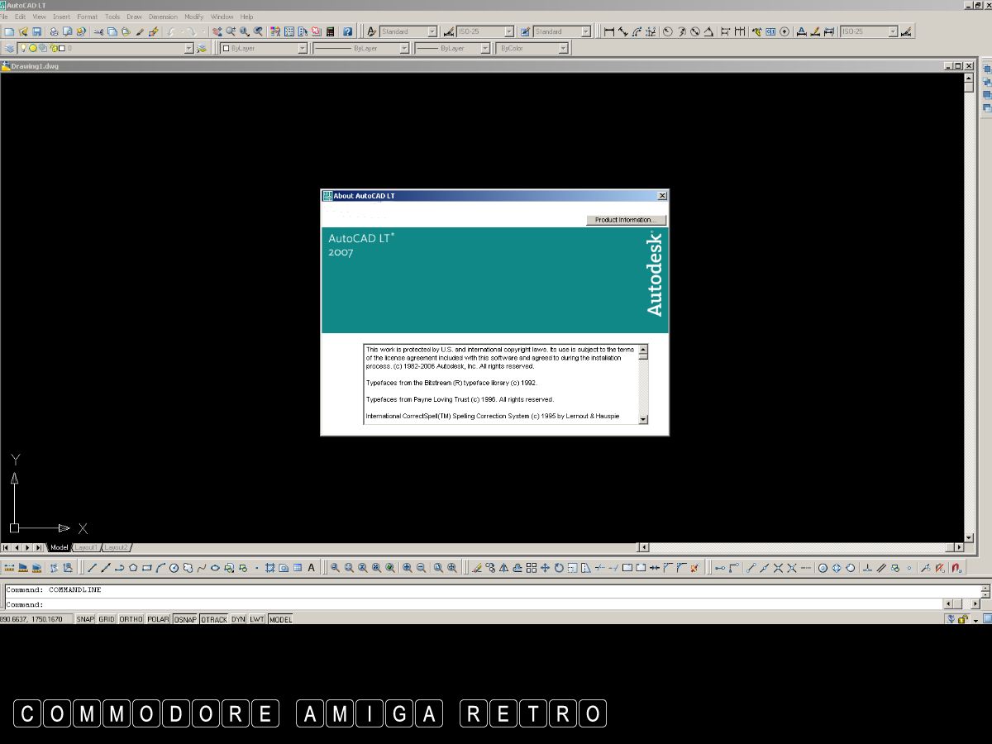Toggle ORTHO mode in status bar
992x744 pixels.
click(x=131, y=619)
